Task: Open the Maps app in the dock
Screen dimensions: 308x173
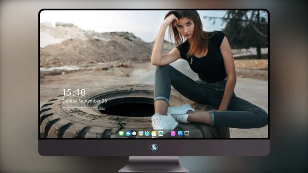Action: click(x=140, y=134)
